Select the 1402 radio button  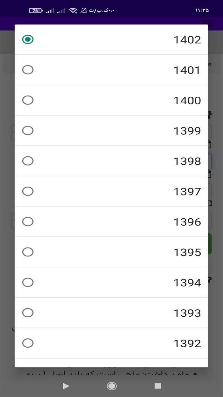coord(28,39)
